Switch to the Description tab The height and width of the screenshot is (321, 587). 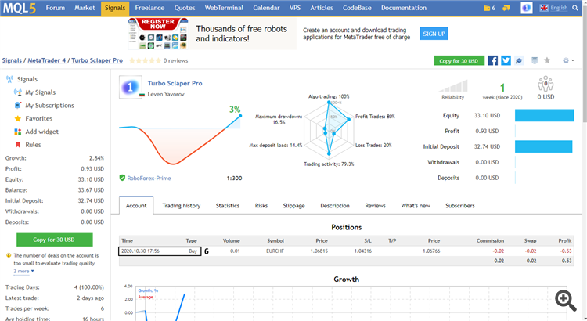(335, 206)
